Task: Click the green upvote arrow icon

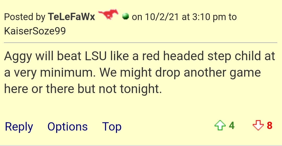Action: (220, 125)
